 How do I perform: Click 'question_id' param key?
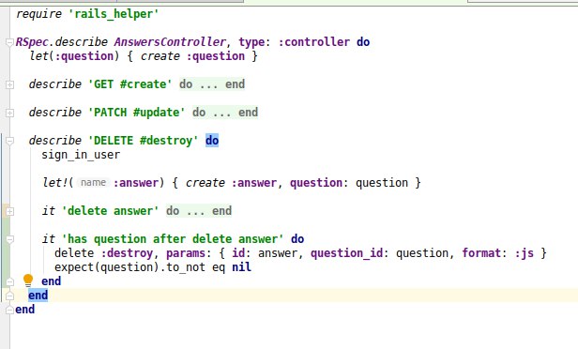[346, 253]
